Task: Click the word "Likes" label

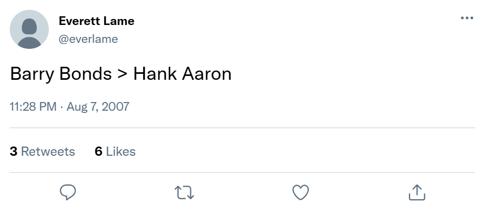Action: pos(120,151)
